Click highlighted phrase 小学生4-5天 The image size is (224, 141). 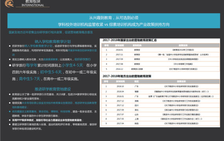[72, 65]
